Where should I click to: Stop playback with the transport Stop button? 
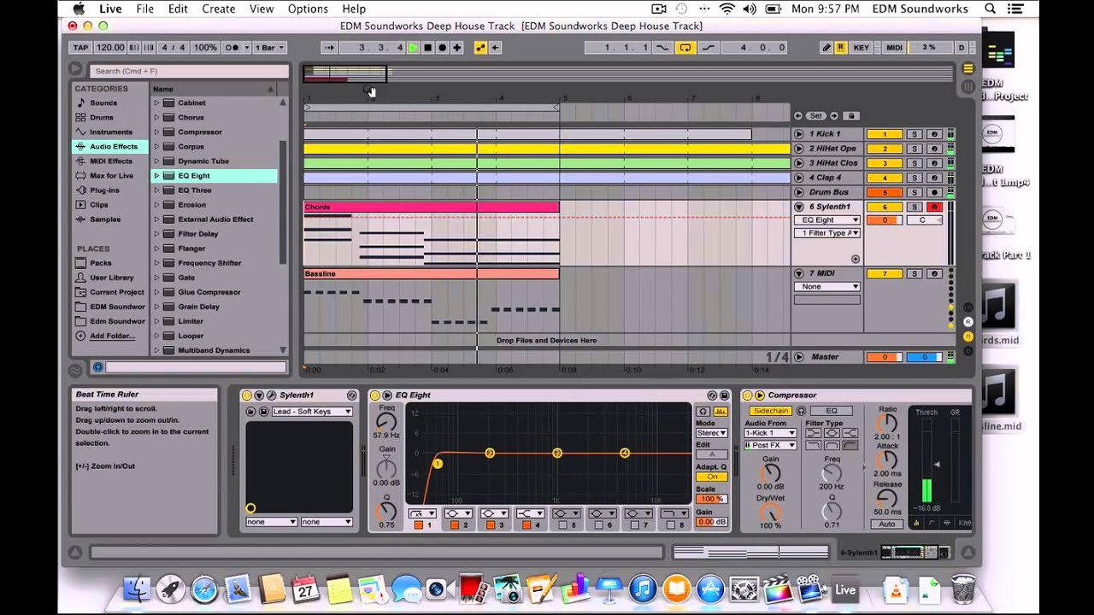pos(428,48)
